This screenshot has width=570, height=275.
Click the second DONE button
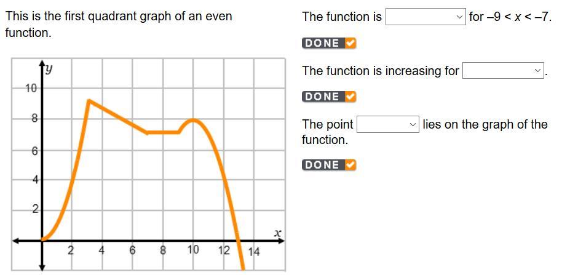point(329,97)
